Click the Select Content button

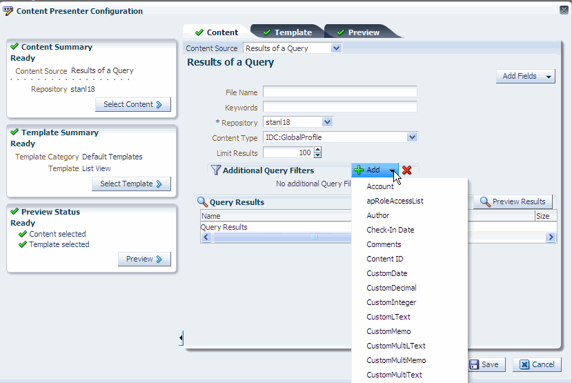tap(132, 104)
